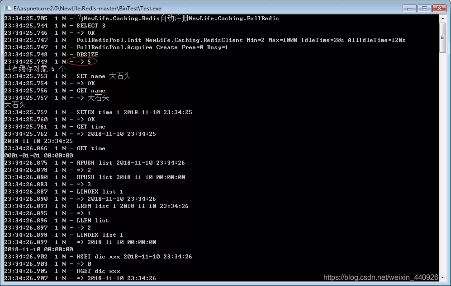
Task: Click the '=> 大石头' result line
Action: 57,97
